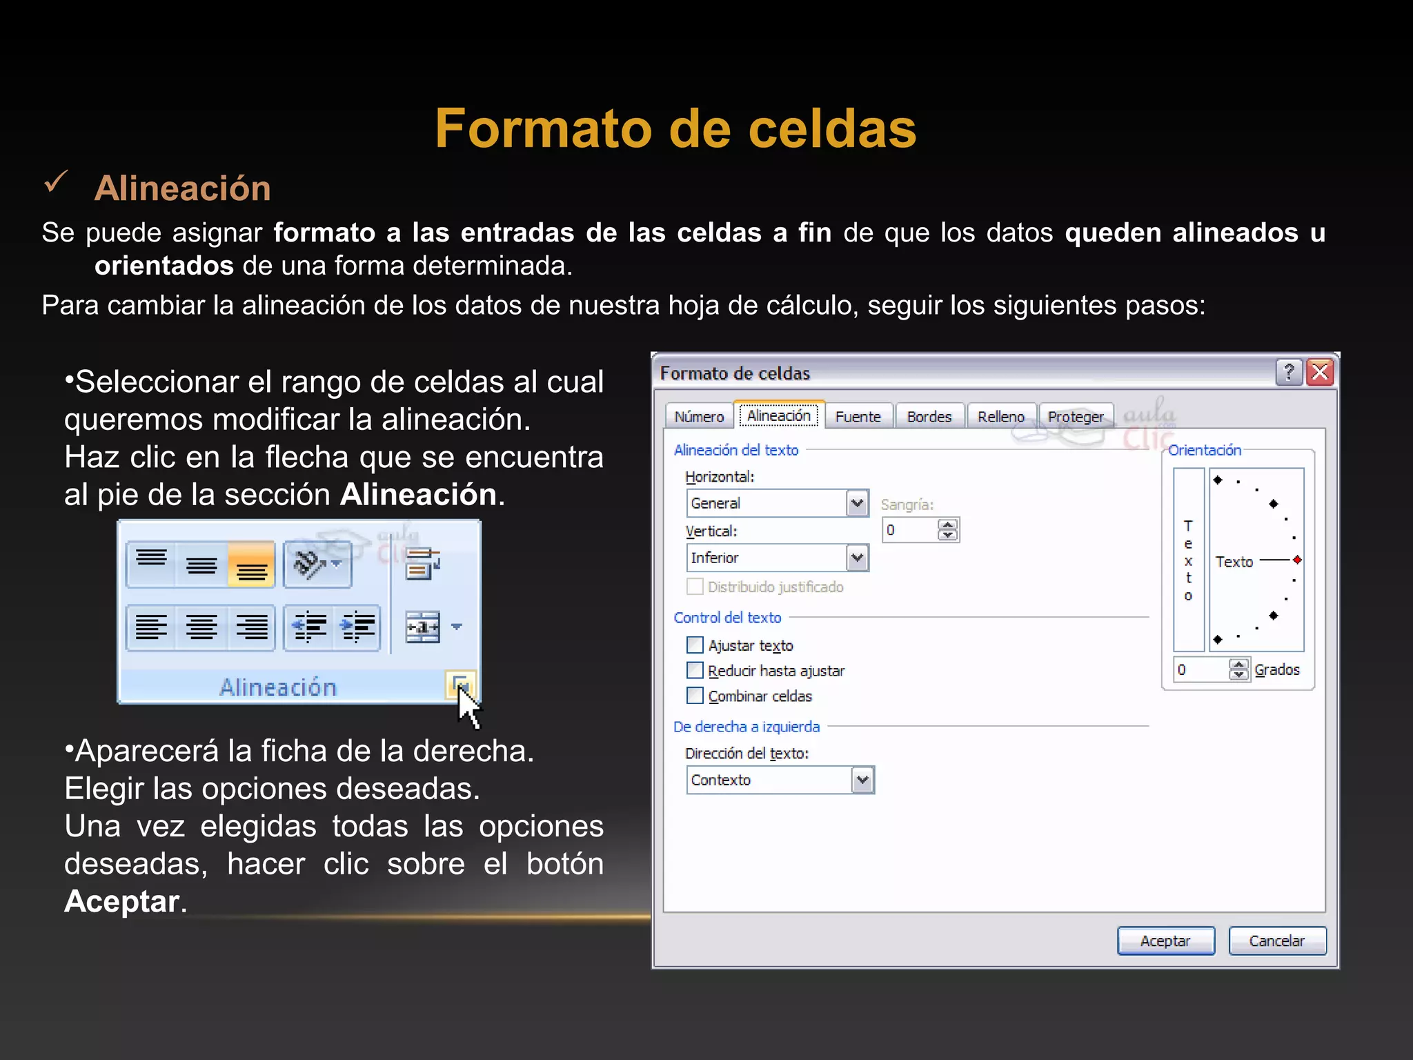
Task: Click the dialog help question mark button
Action: (1288, 373)
